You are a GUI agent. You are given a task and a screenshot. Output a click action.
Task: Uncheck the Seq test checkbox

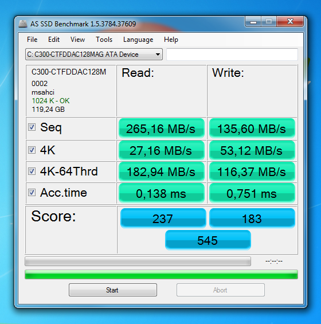coord(32,127)
